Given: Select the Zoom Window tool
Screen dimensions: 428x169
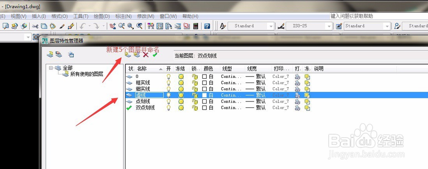Looking at the screenshot, I should pyautogui.click(x=131, y=26).
